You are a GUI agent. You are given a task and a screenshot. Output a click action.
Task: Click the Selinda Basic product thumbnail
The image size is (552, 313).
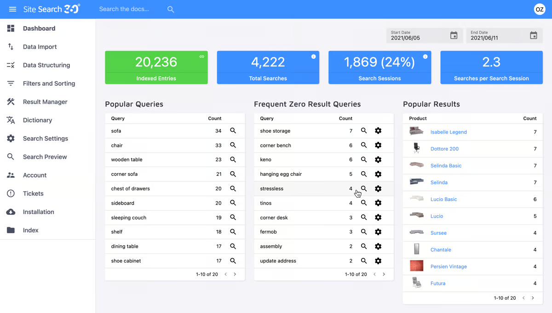pyautogui.click(x=416, y=165)
